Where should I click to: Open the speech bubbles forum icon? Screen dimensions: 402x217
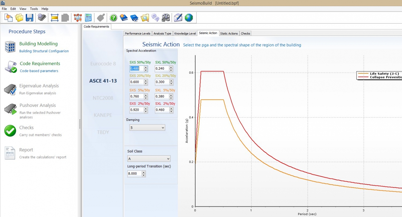click(155, 18)
